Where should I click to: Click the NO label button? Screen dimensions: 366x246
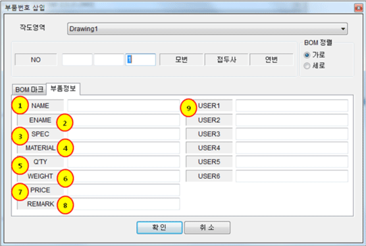(36, 60)
